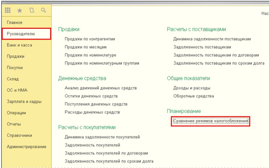Open the Покупки section
This screenshot has width=269, height=168.
(x=15, y=68)
